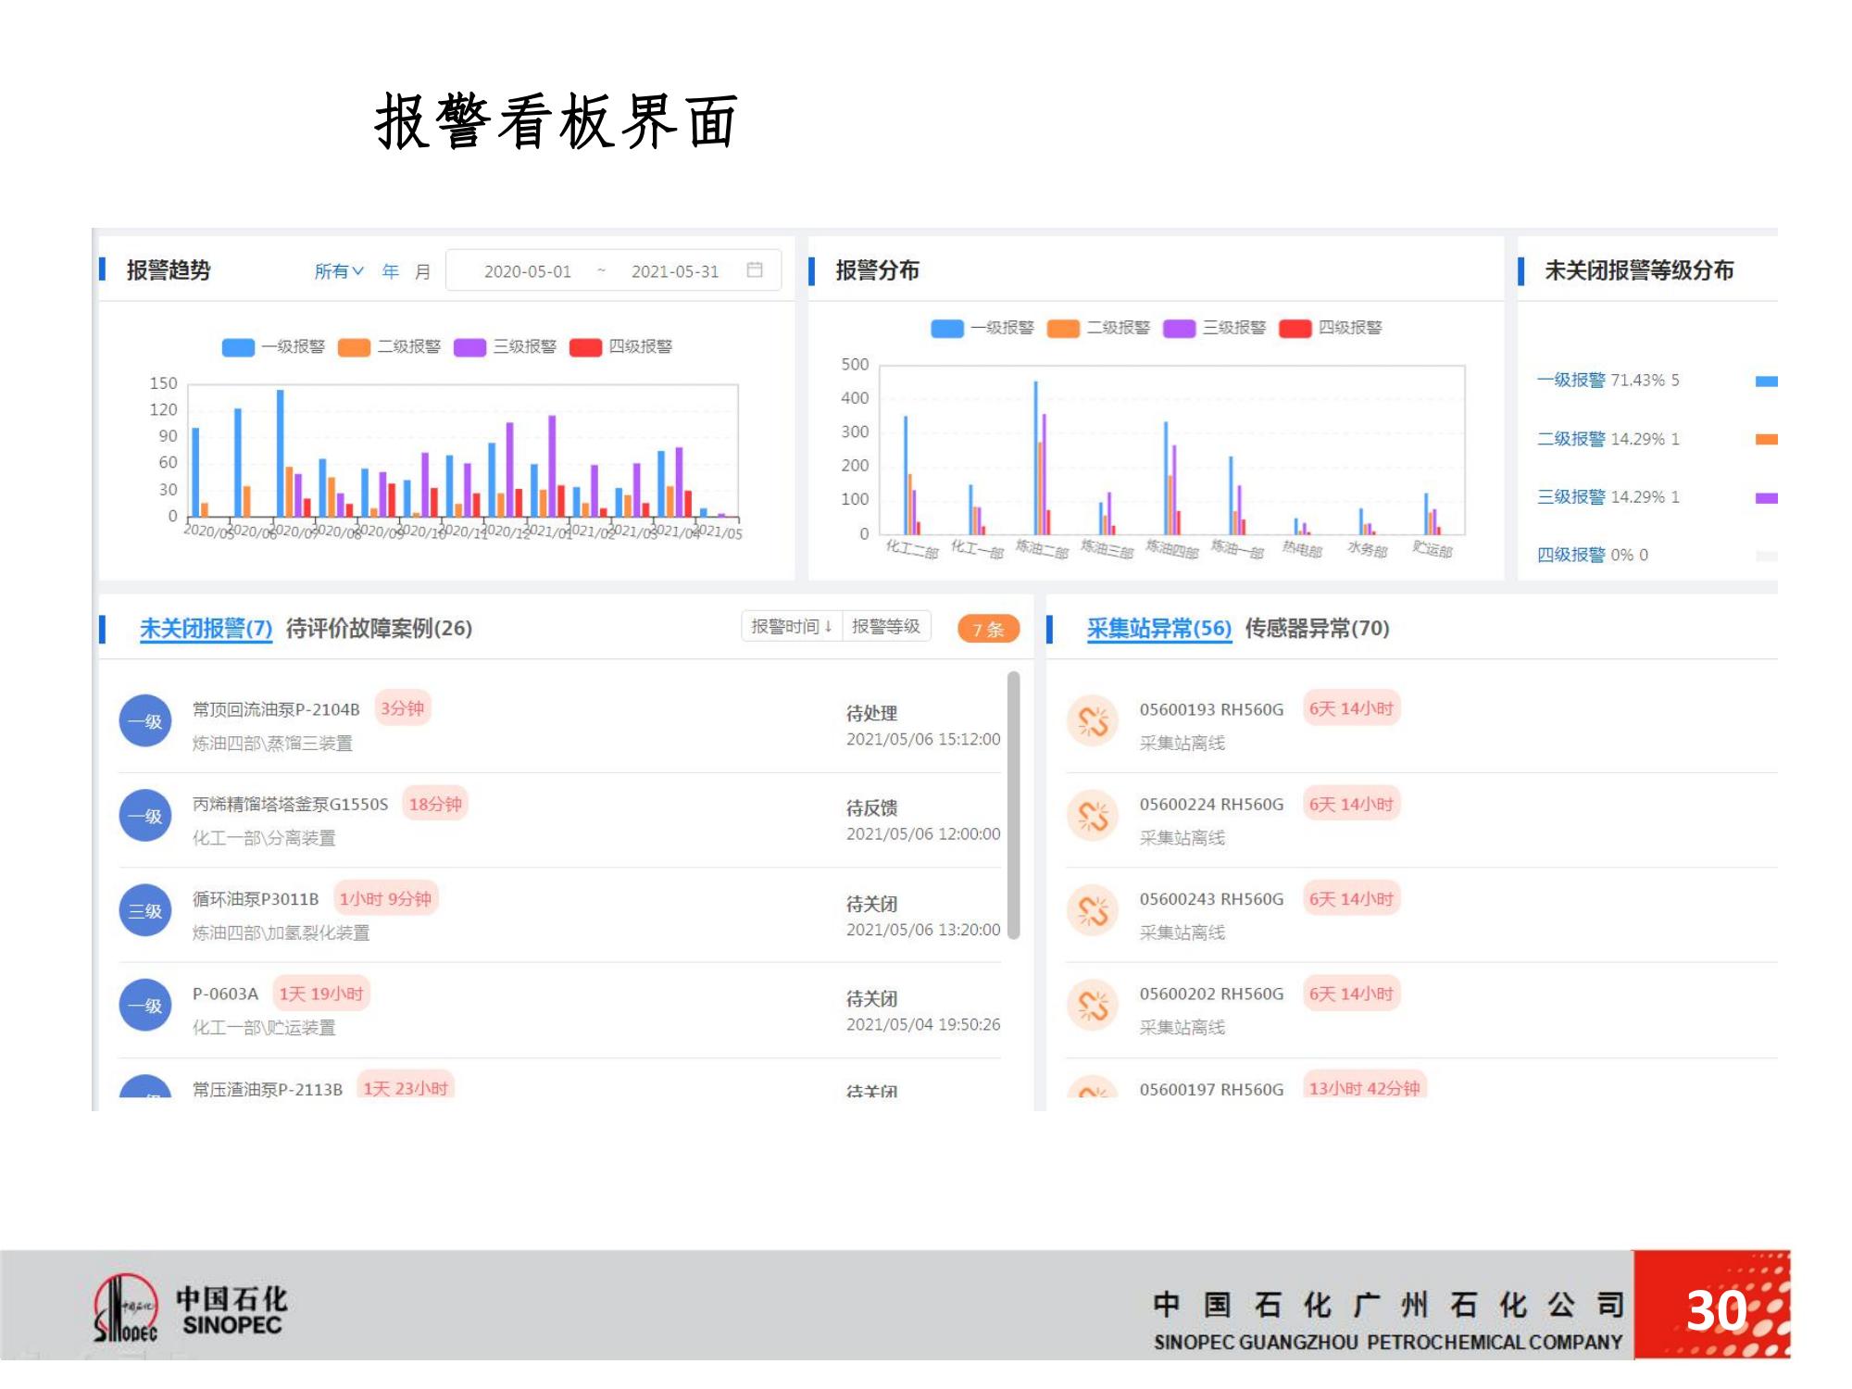Click 一级 badge for P-0603A alarm

145,1005
